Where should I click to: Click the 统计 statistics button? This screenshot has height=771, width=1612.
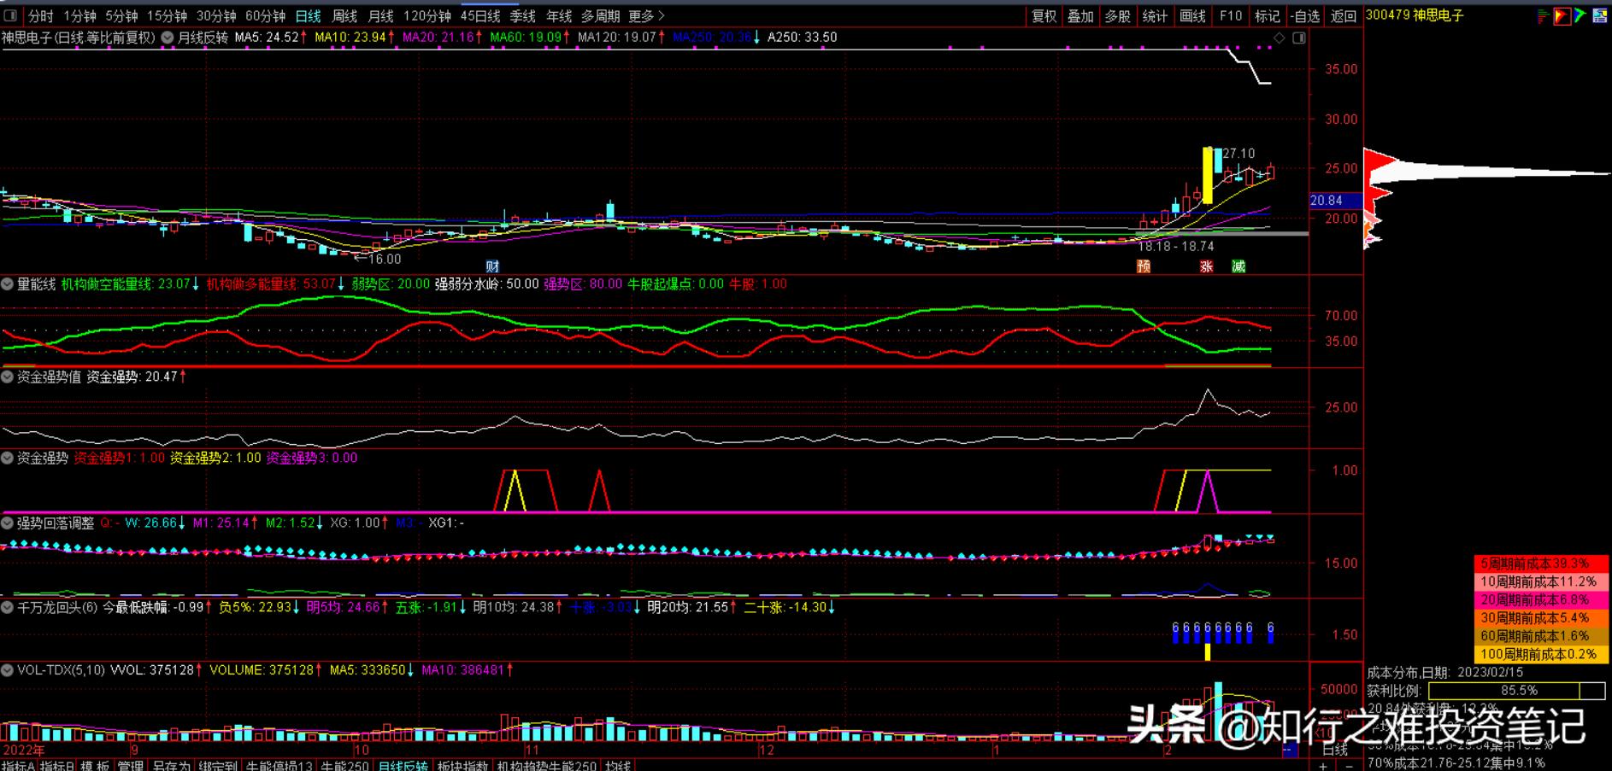1155,15
